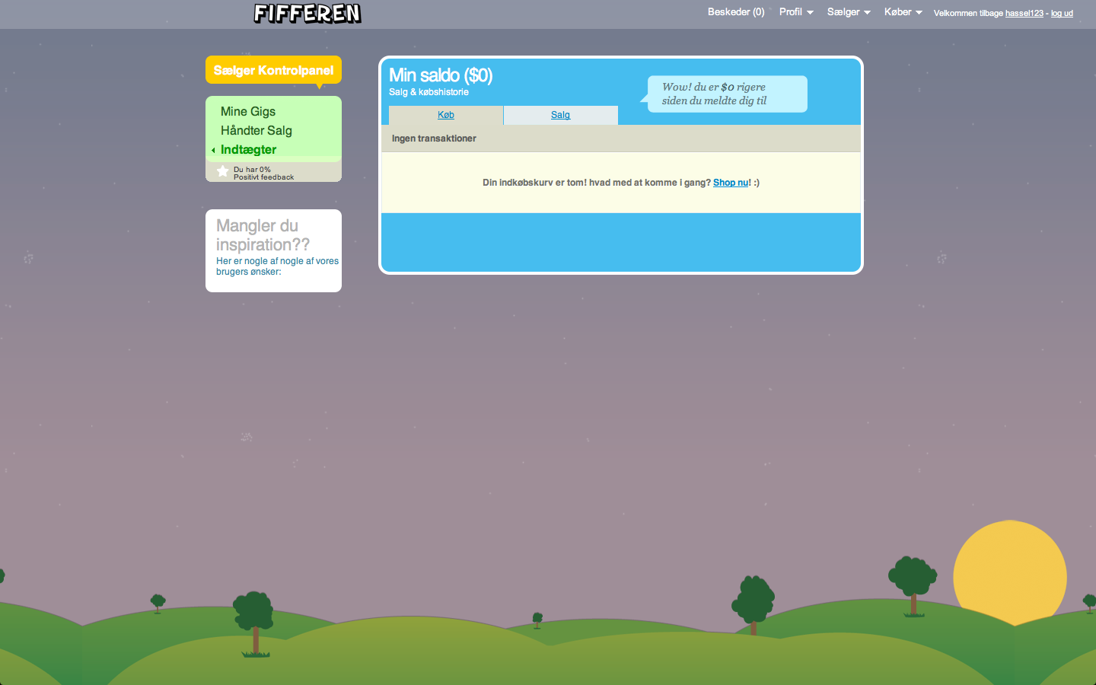Viewport: 1096px width, 685px height.
Task: Expand the Køber dropdown menu
Action: pyautogui.click(x=903, y=12)
